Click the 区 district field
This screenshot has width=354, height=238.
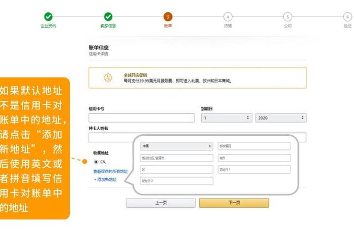[176, 170]
